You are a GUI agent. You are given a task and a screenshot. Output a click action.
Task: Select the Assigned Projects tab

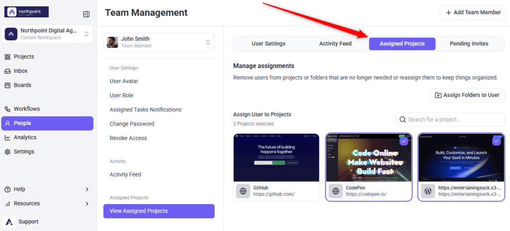click(x=402, y=44)
